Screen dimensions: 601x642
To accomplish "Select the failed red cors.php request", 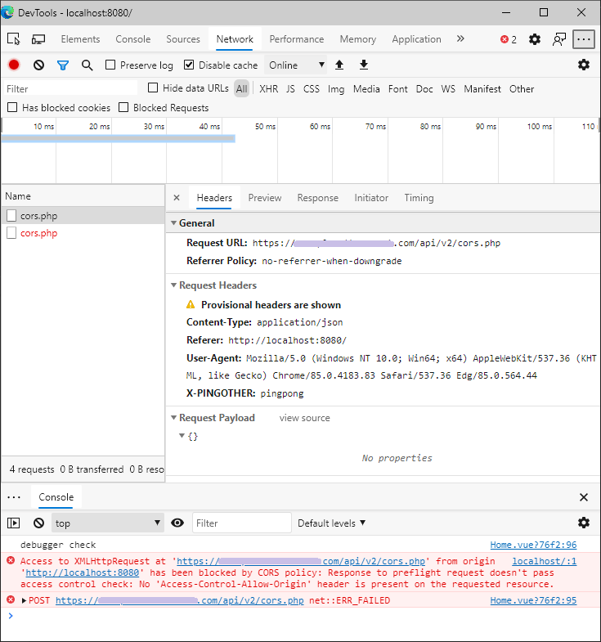I will (83, 233).
